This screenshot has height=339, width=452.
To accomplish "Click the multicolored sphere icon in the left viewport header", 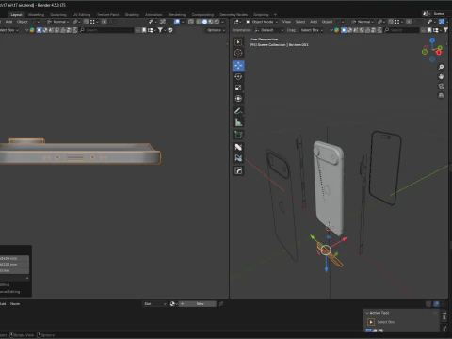I will click(32, 30).
